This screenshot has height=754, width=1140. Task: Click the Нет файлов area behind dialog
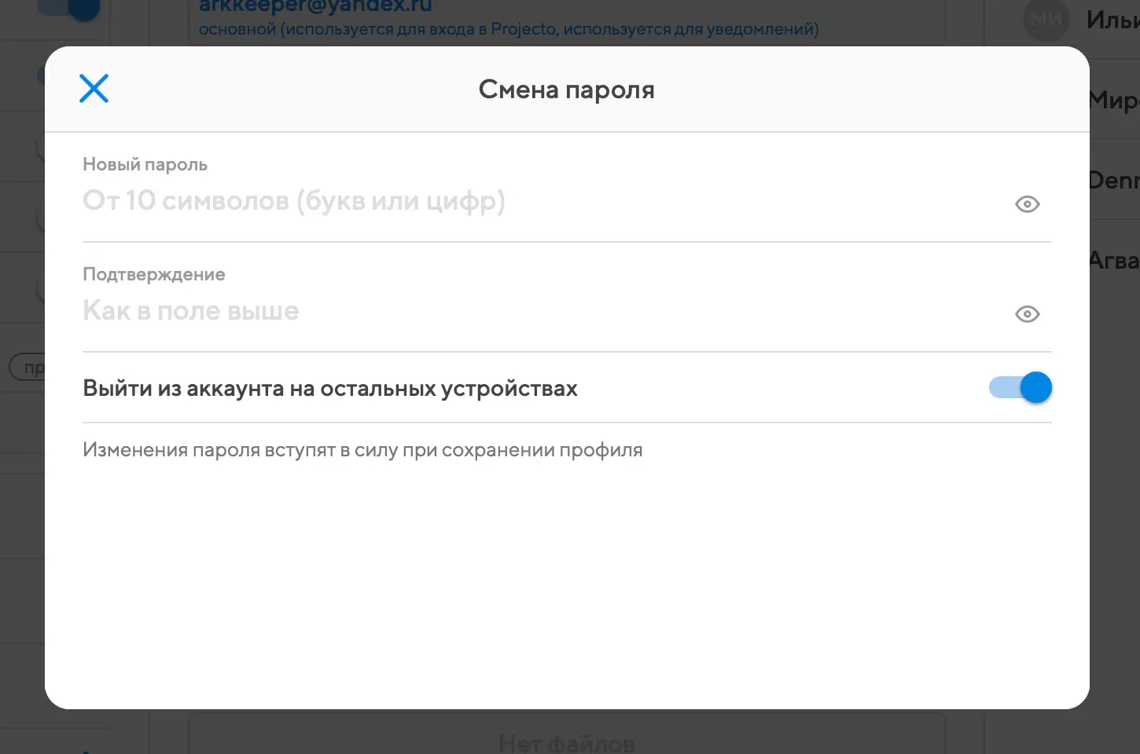tap(566, 742)
